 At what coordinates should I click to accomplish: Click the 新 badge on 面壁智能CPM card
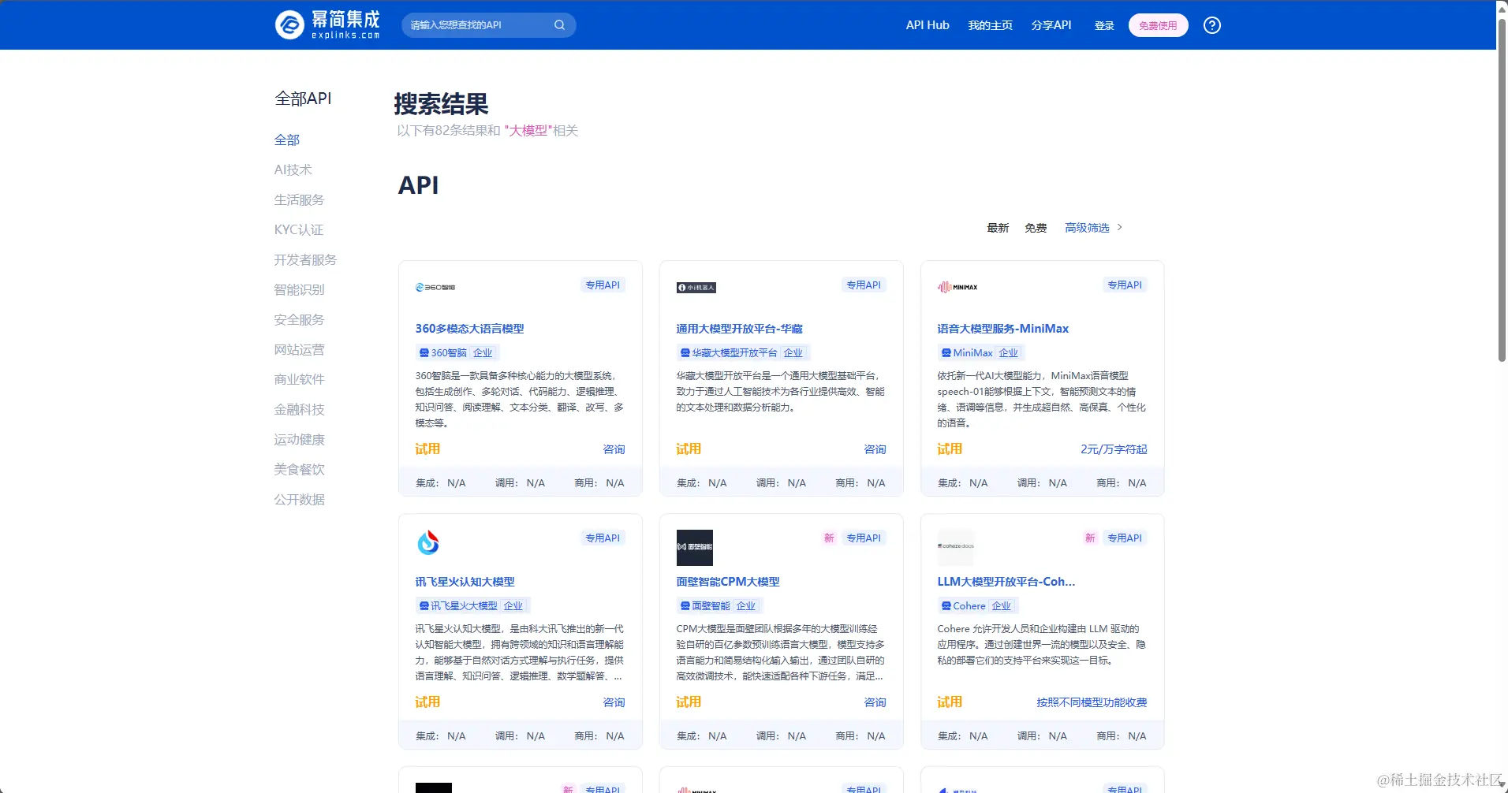coord(829,538)
